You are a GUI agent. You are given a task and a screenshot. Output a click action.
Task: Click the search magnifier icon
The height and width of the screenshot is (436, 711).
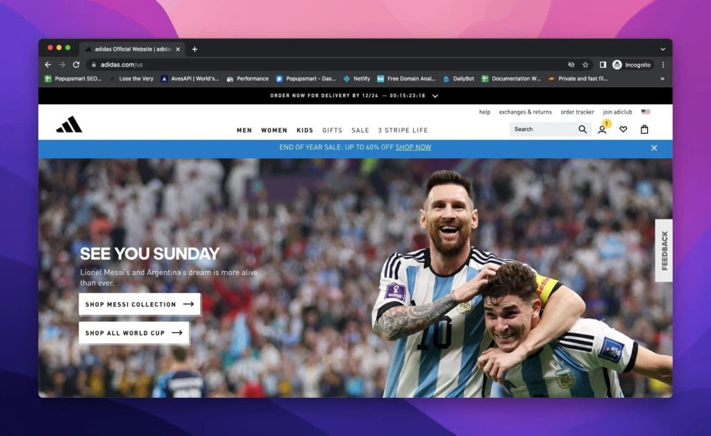coord(583,130)
